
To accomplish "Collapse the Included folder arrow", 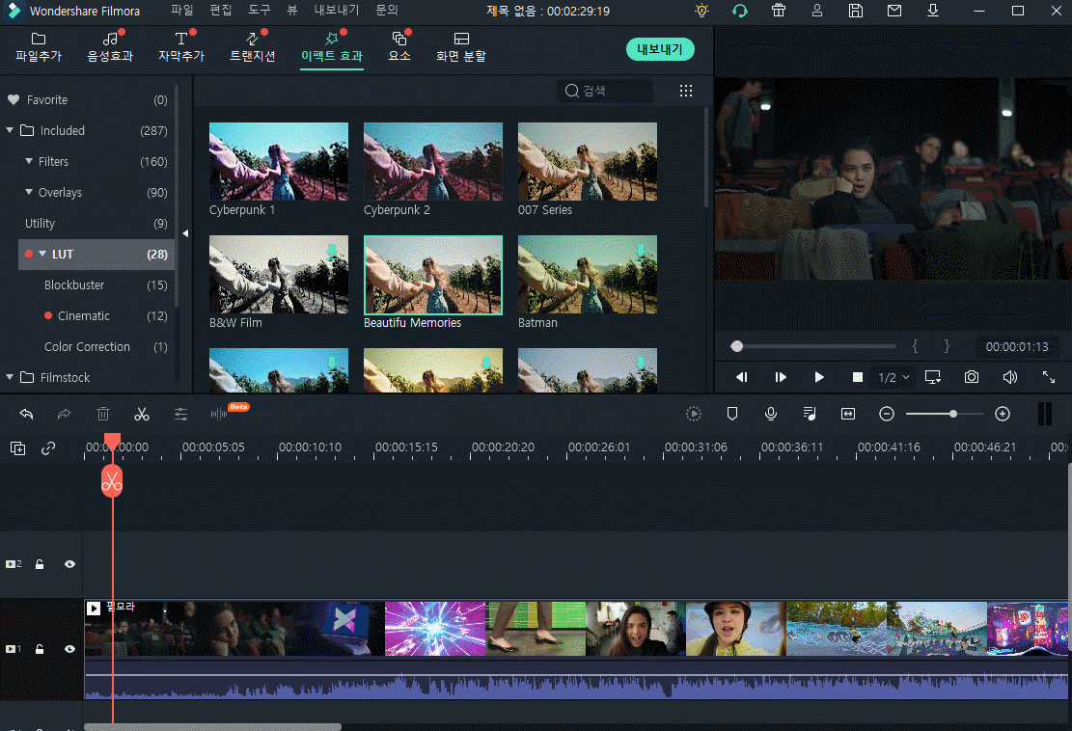I will (x=10, y=130).
